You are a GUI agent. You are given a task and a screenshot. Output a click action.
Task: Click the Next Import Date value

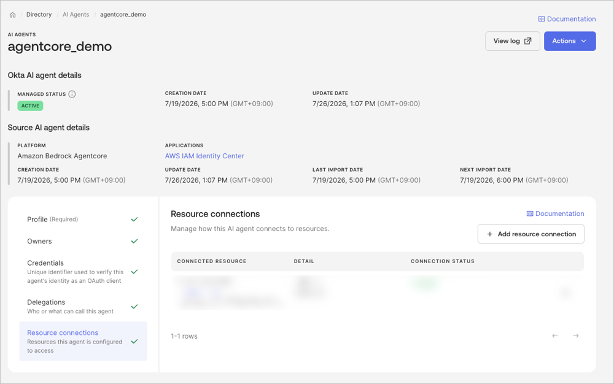(514, 180)
